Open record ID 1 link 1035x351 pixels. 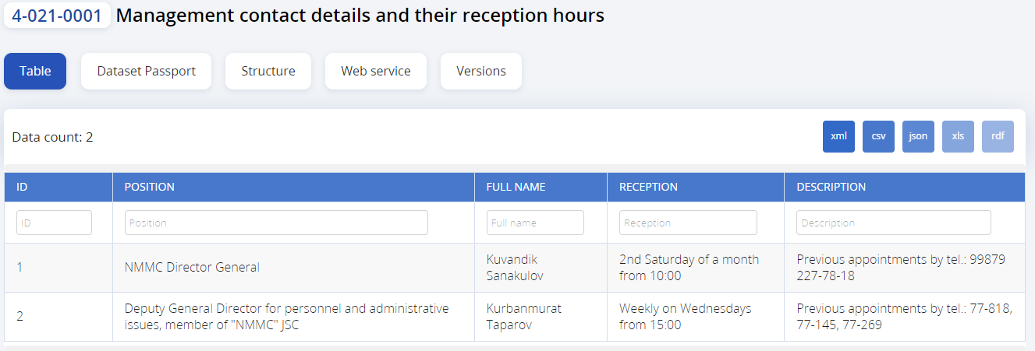[x=19, y=267]
